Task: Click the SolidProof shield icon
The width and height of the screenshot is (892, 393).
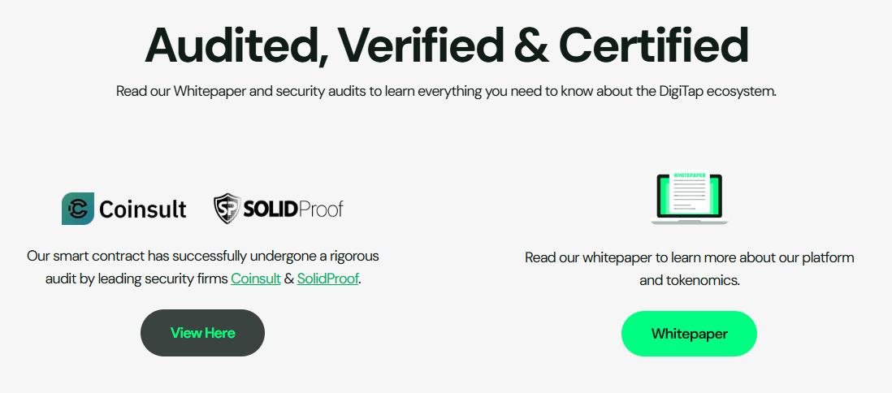Action: click(227, 209)
